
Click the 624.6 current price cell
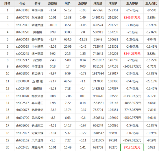coord(68,39)
